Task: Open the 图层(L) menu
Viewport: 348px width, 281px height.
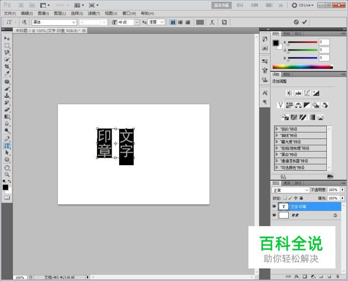Action: tap(60, 13)
